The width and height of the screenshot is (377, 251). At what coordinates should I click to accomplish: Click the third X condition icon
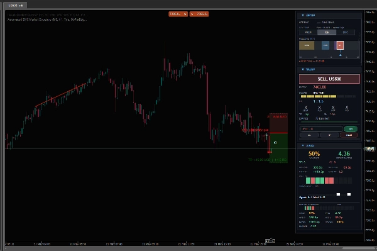click(x=333, y=108)
